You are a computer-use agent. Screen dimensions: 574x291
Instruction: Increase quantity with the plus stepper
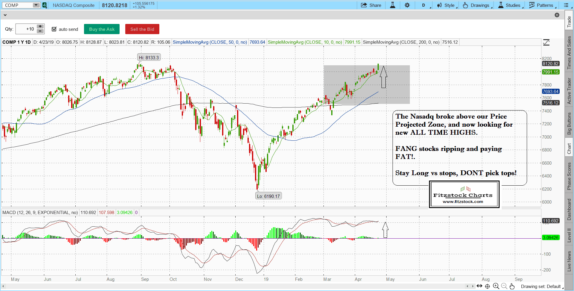point(40,27)
